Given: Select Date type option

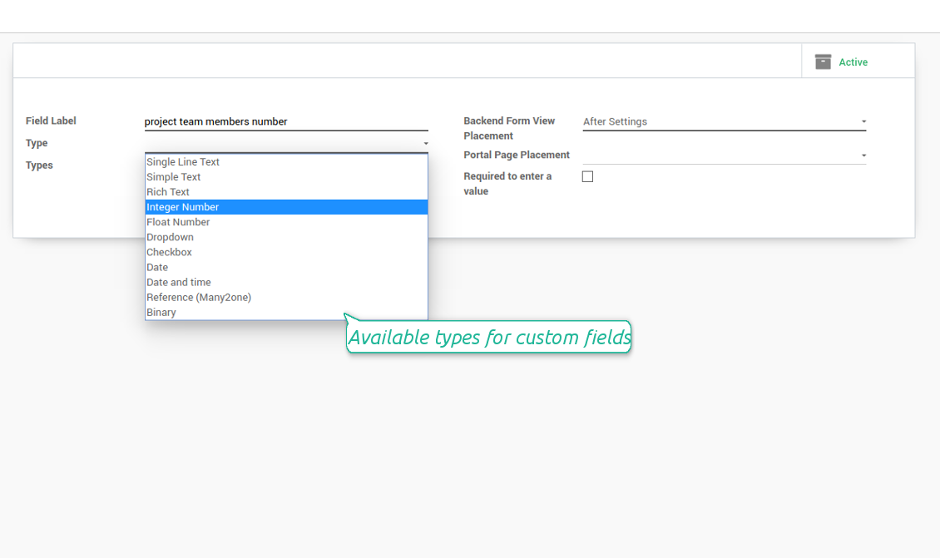Looking at the screenshot, I should pos(157,267).
